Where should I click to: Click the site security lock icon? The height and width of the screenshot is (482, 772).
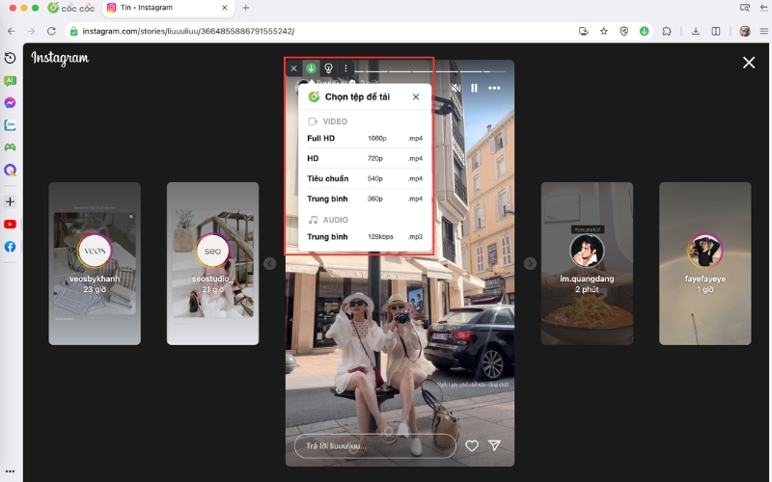[x=74, y=31]
